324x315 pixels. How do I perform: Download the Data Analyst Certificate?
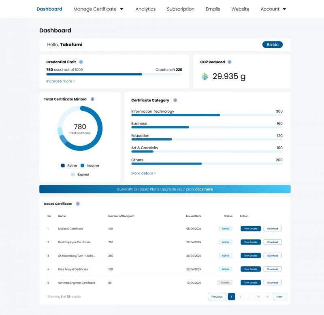coord(273,269)
